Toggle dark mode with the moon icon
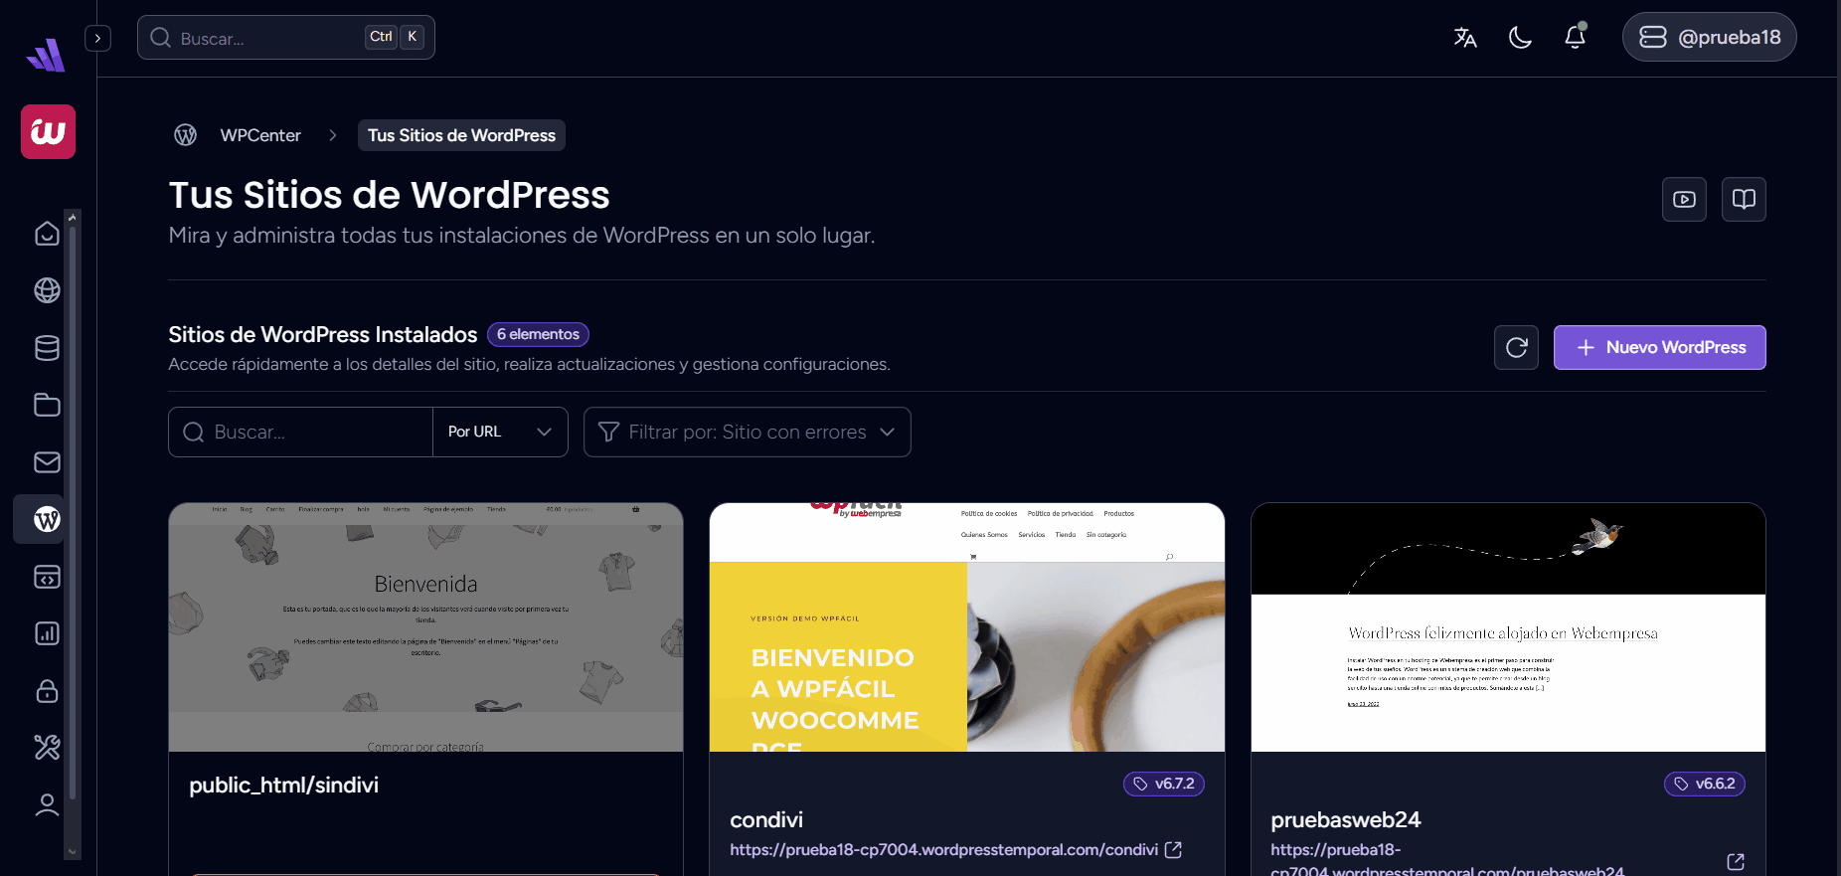1841x876 pixels. click(1520, 38)
